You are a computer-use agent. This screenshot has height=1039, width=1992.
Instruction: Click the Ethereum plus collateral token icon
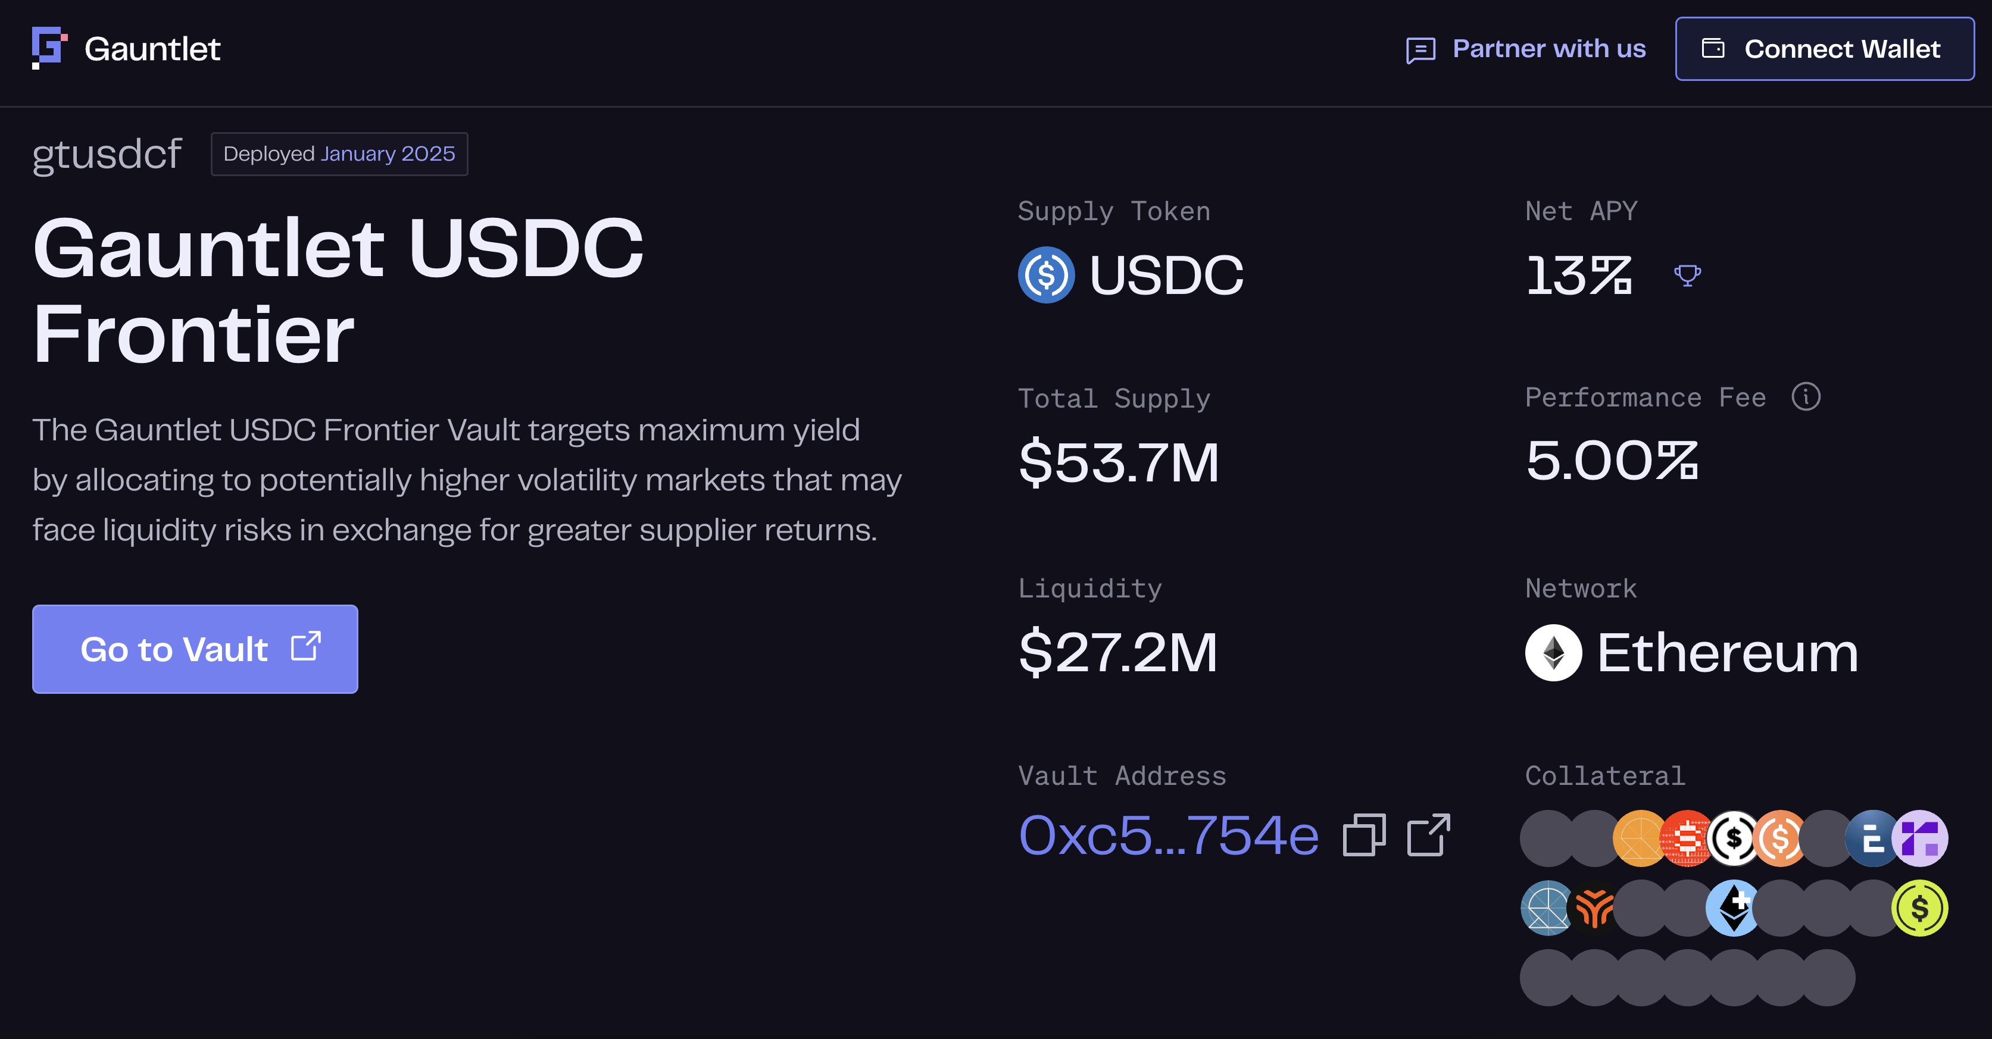1734,909
